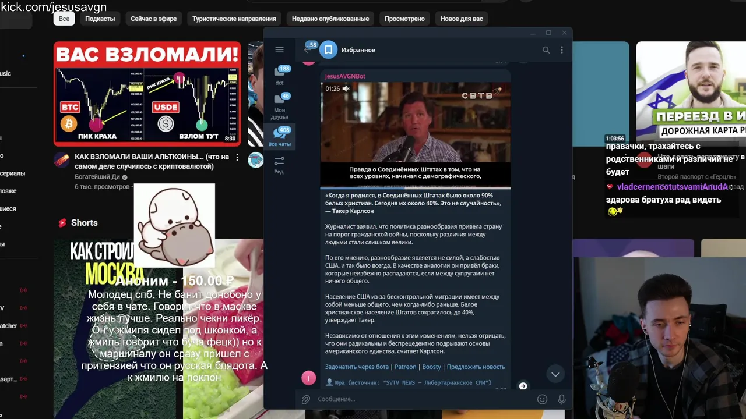Open the Богатейший Ди channel avatar
This screenshot has height=419, width=746.
(x=62, y=161)
